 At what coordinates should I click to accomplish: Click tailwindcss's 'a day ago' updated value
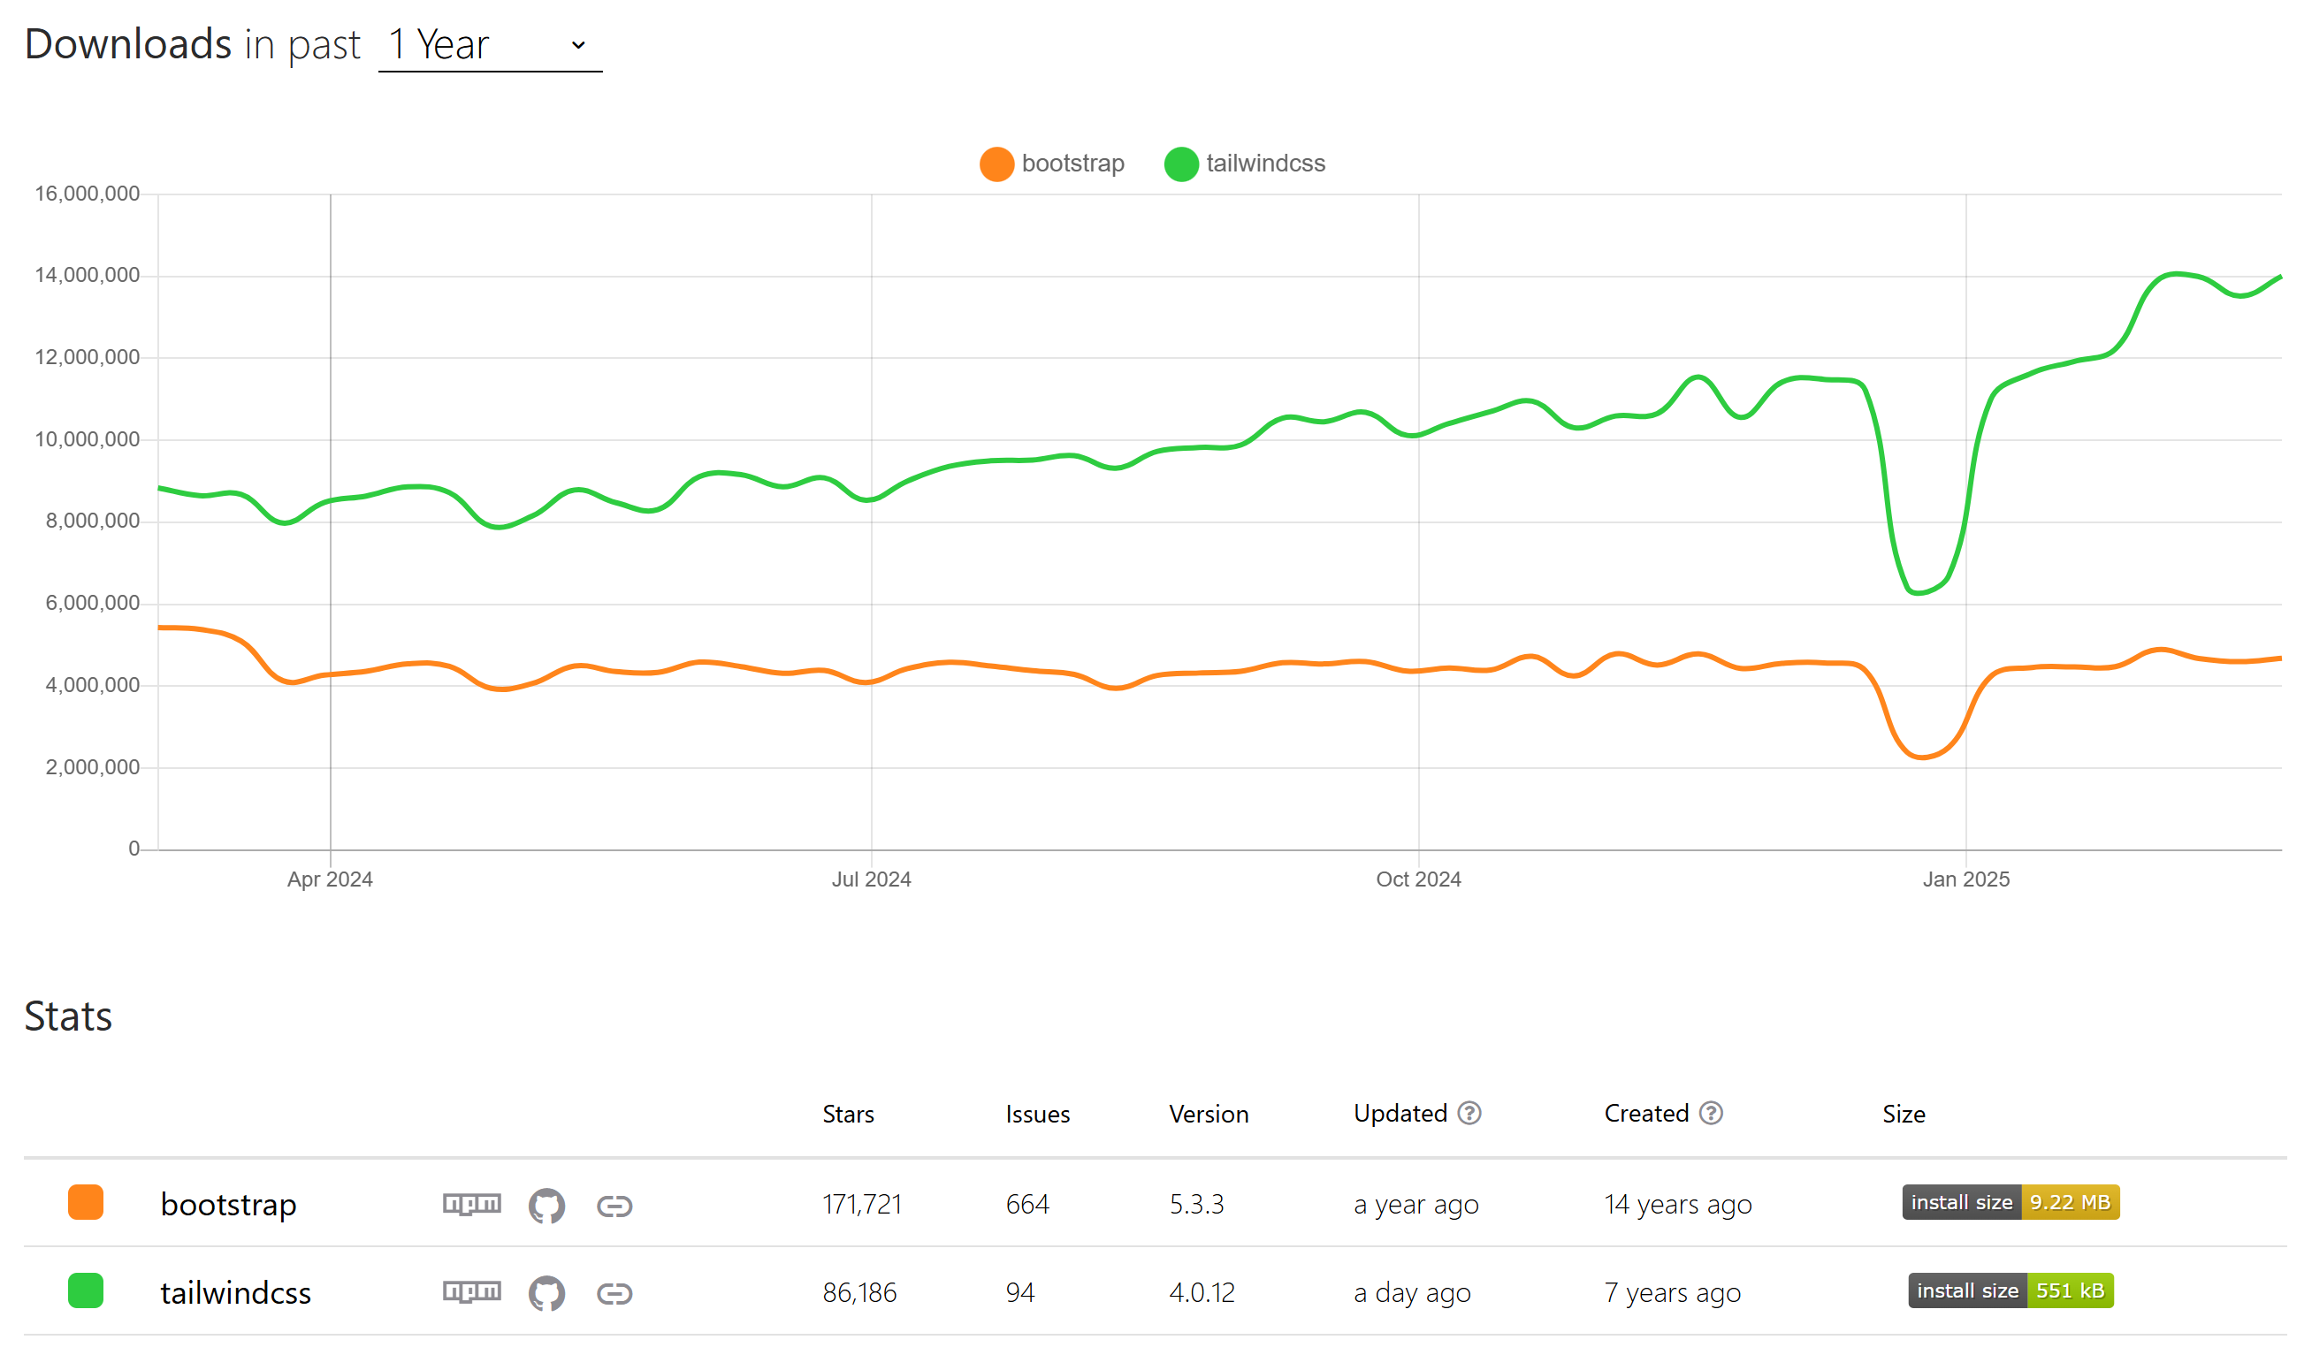click(x=1412, y=1291)
